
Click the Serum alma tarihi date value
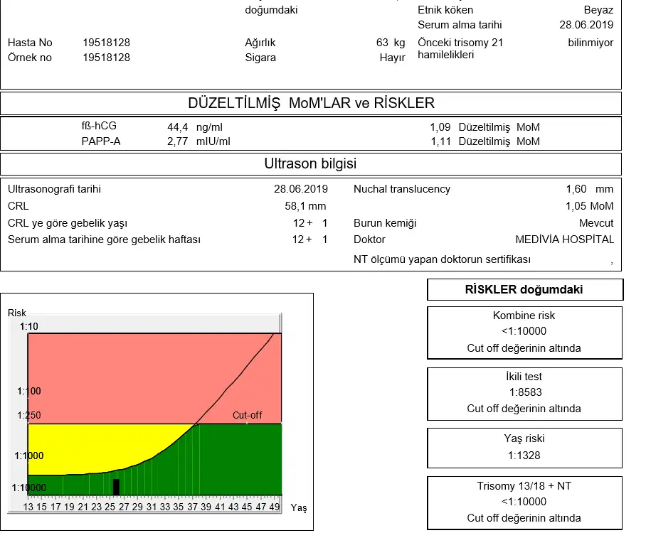pyautogui.click(x=586, y=25)
